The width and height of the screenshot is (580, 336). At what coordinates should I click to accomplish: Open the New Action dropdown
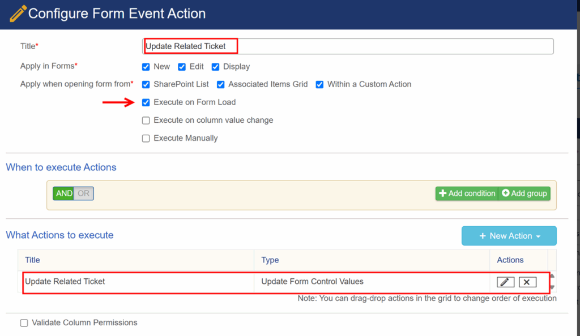click(509, 235)
